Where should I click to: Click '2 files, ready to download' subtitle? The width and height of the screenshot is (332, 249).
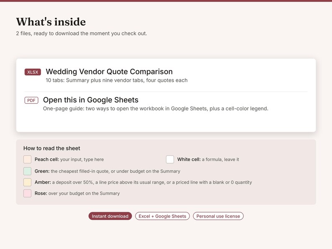[x=82, y=33]
